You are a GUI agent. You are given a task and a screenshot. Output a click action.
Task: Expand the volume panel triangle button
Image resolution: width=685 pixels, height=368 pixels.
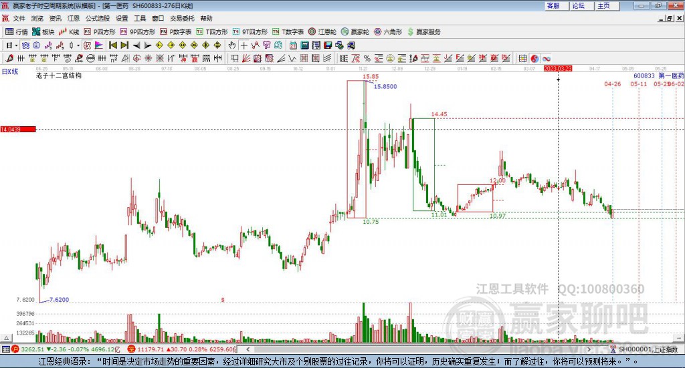[x=6, y=338]
